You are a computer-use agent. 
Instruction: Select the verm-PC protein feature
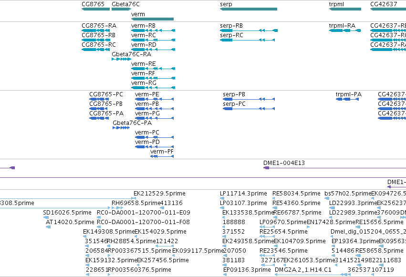(154, 137)
